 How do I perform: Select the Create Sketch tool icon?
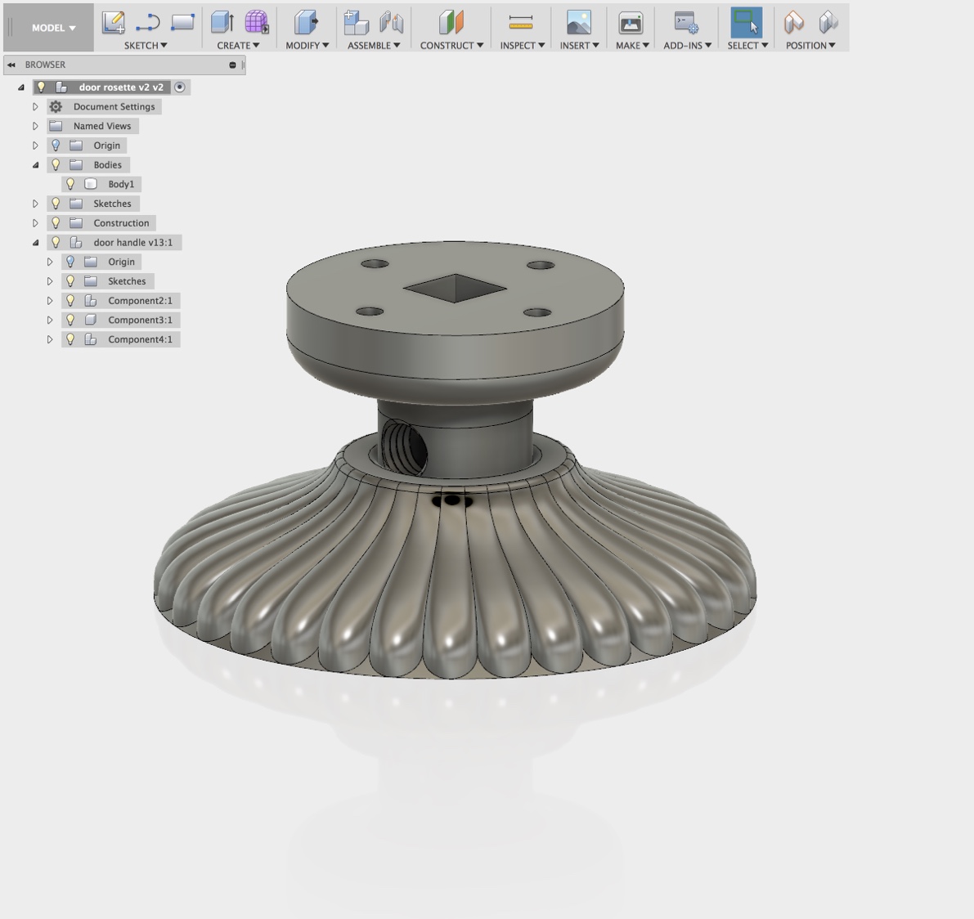pos(114,23)
